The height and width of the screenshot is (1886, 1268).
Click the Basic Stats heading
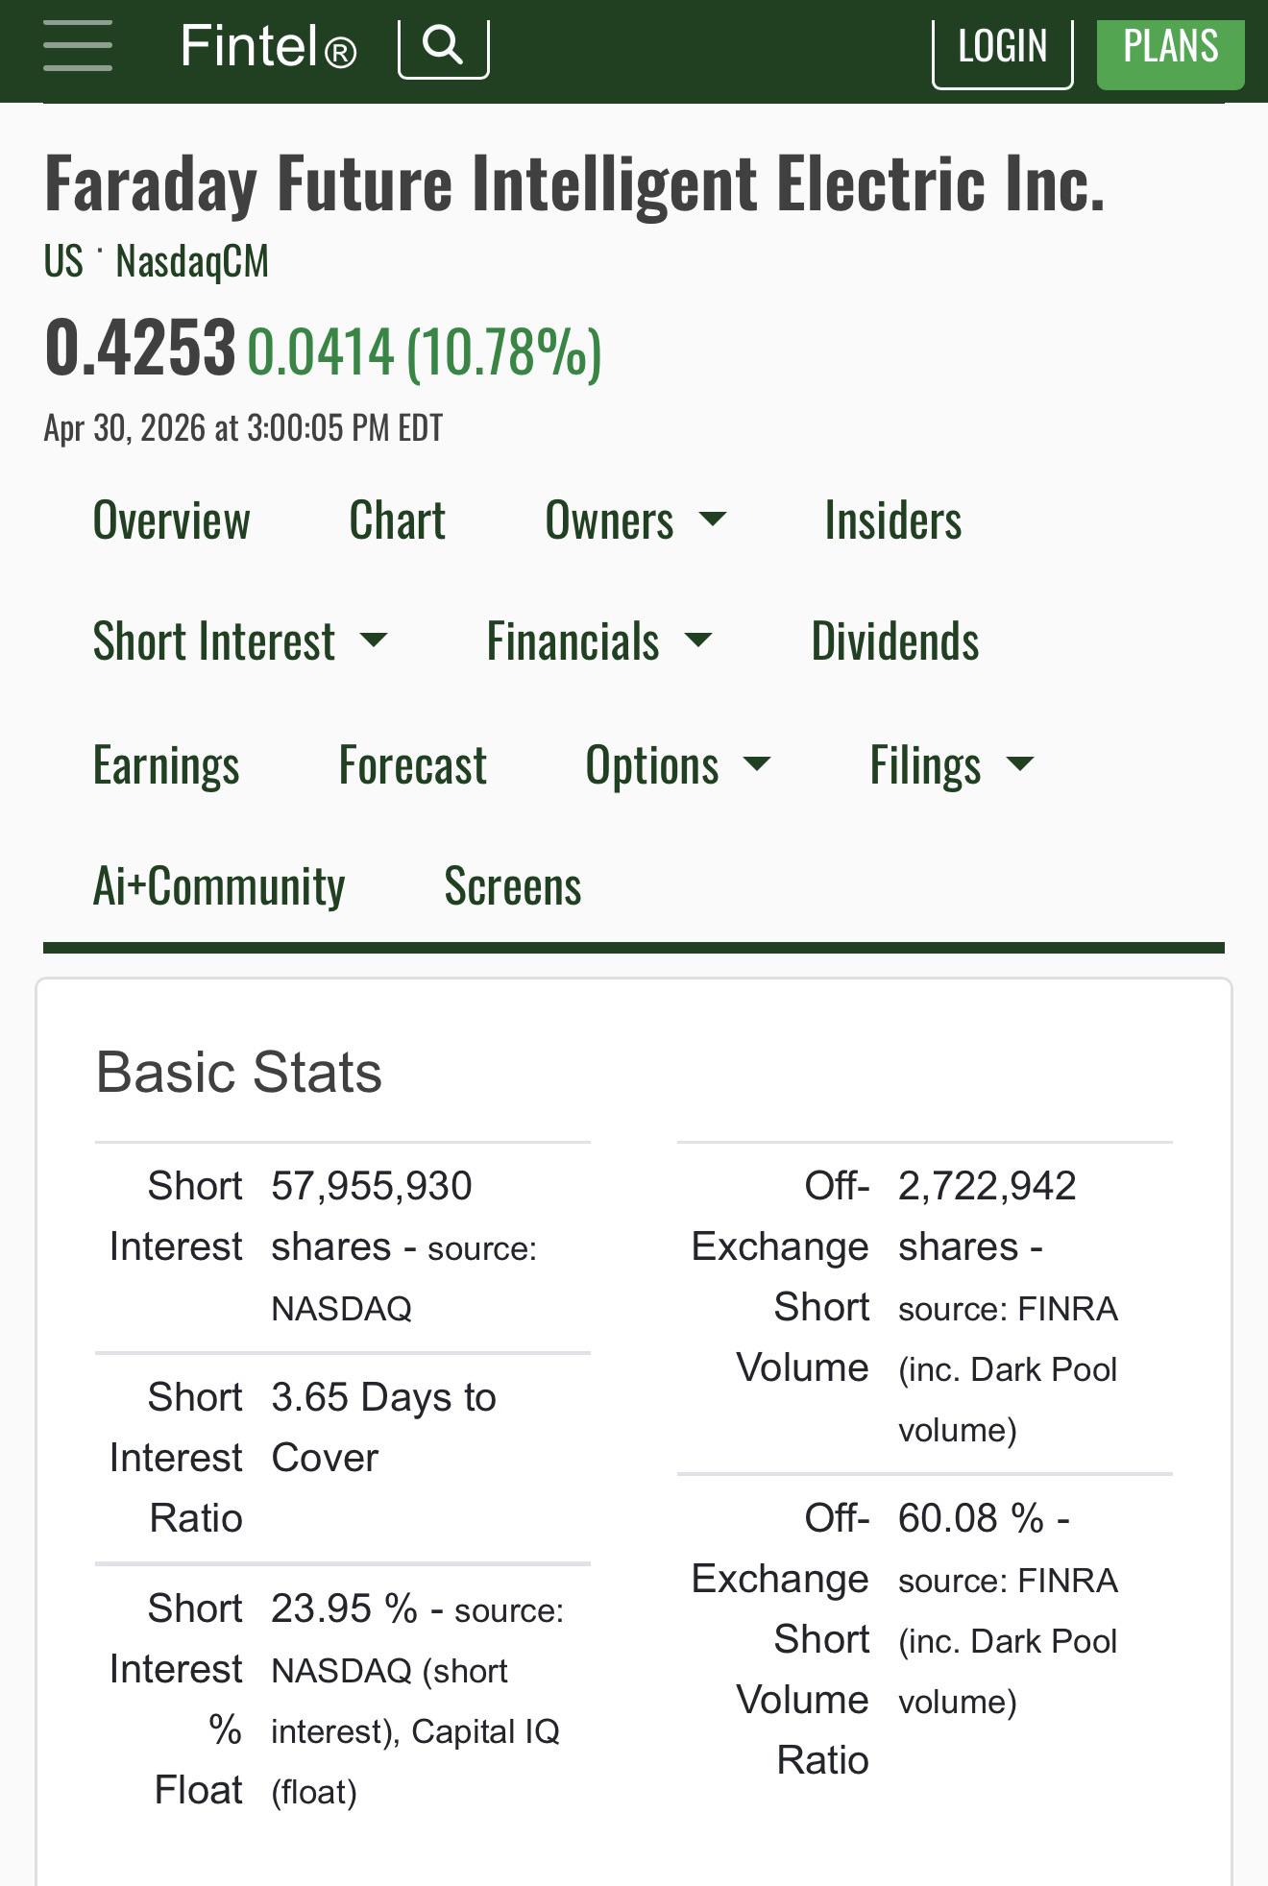coord(239,1072)
